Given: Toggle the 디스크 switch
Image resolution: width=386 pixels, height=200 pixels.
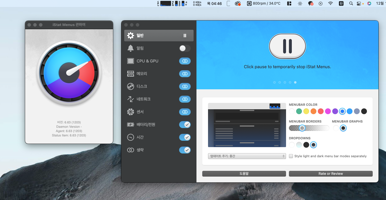Looking at the screenshot, I should tap(185, 86).
